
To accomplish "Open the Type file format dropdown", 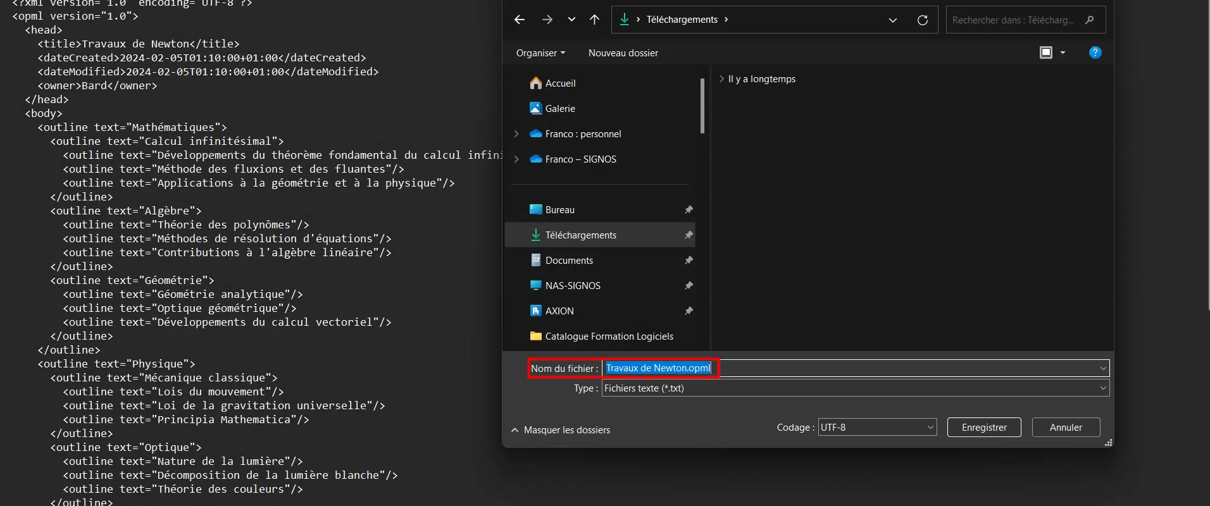I will [855, 388].
